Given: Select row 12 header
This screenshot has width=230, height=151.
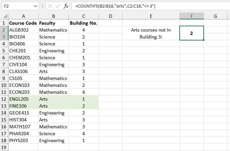Looking at the screenshot, I should click(4, 99).
